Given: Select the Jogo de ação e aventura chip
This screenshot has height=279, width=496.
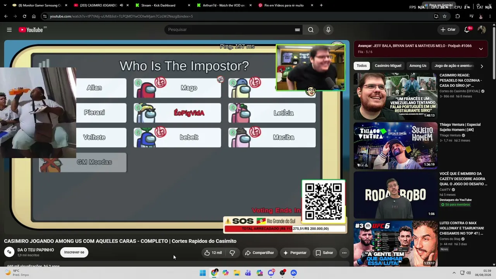Looking at the screenshot, I should click(454, 66).
